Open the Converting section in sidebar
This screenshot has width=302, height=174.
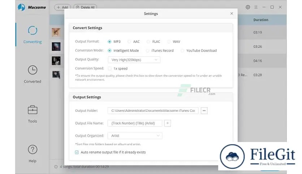click(33, 35)
